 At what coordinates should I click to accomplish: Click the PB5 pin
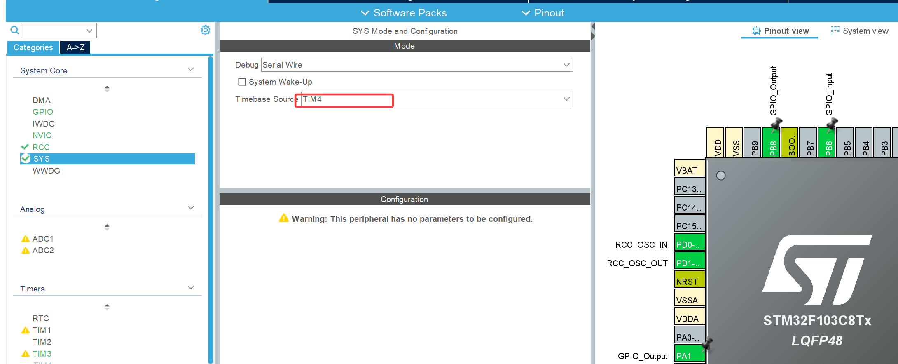point(845,142)
